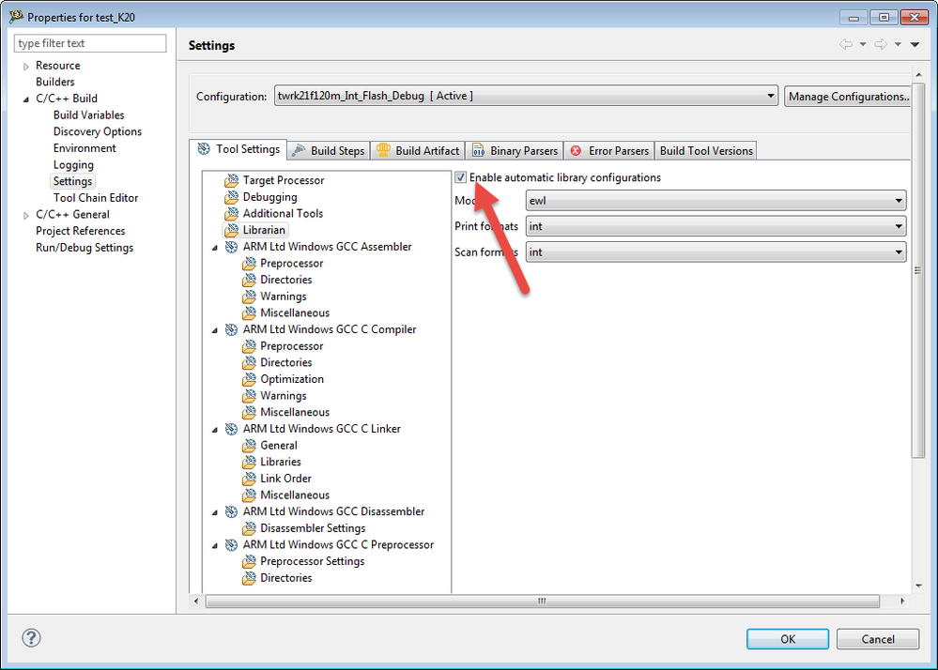Viewport: 938px width, 670px height.
Task: Switch to the Build Steps tab
Action: 329,151
